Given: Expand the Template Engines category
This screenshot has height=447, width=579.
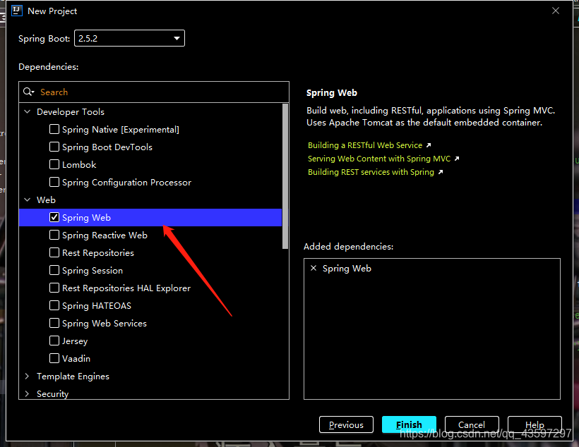Looking at the screenshot, I should coord(27,376).
